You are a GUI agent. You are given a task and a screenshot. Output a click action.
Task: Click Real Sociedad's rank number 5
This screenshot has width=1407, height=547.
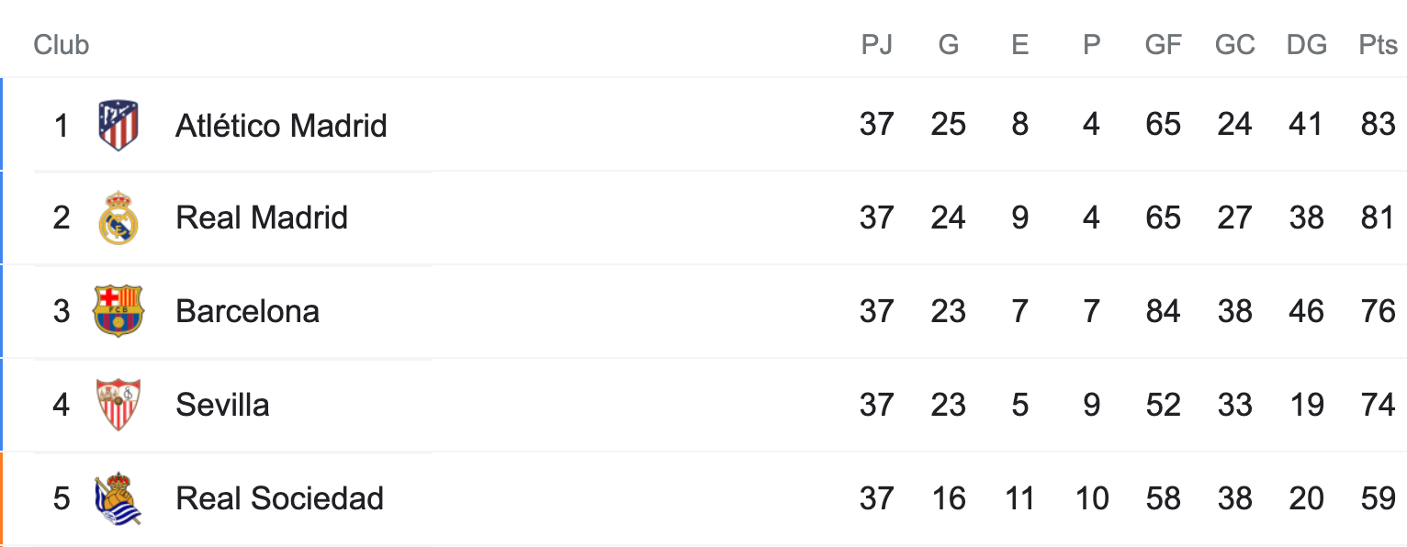(x=62, y=498)
